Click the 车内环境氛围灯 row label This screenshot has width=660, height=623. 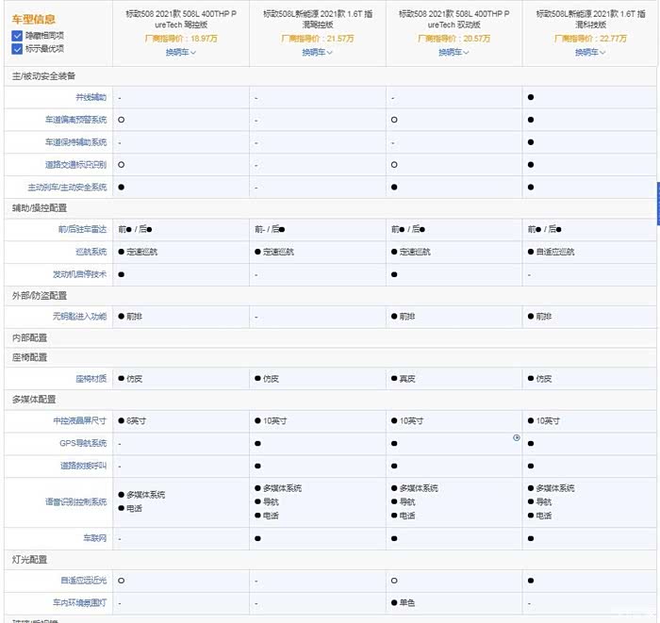click(79, 603)
